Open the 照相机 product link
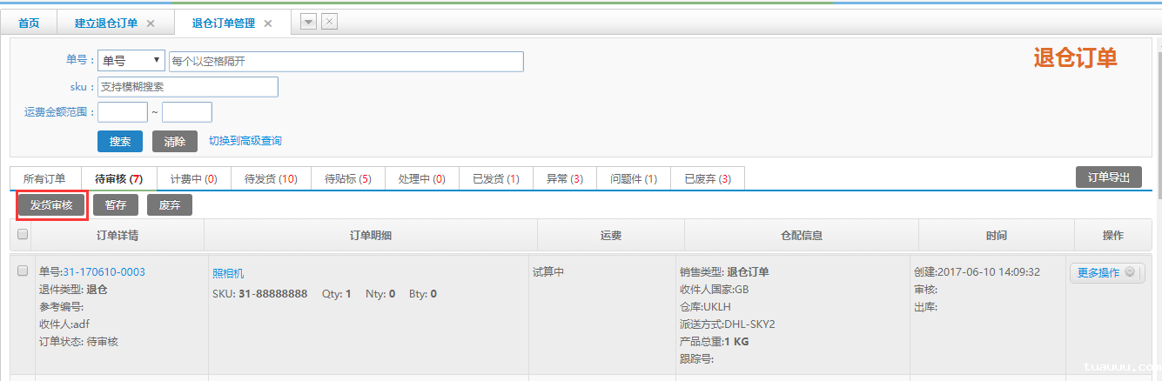Screen dimensions: 1162x381 [228, 273]
